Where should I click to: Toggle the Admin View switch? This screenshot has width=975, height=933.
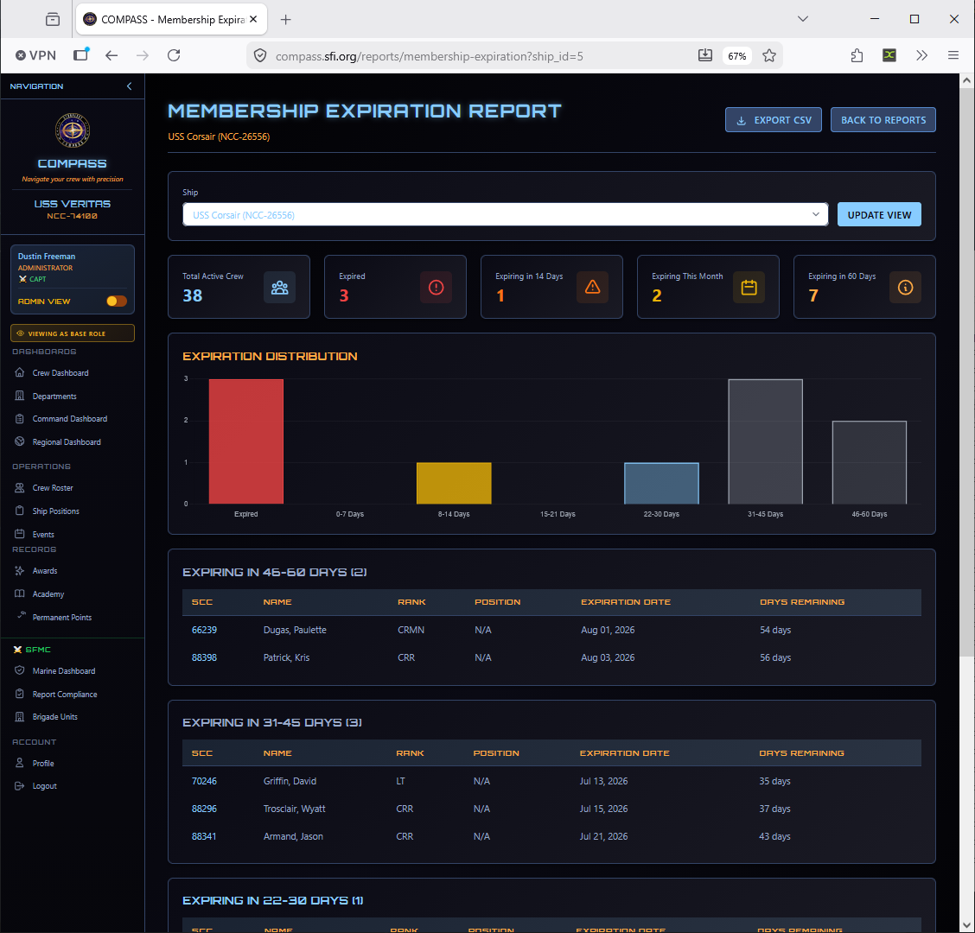click(x=117, y=301)
